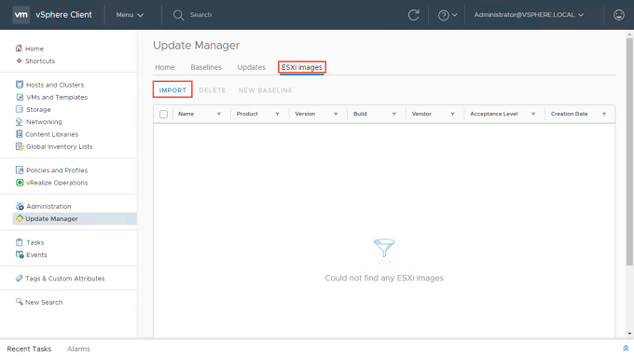Click the help question mark icon
The width and height of the screenshot is (634, 356).
click(444, 15)
